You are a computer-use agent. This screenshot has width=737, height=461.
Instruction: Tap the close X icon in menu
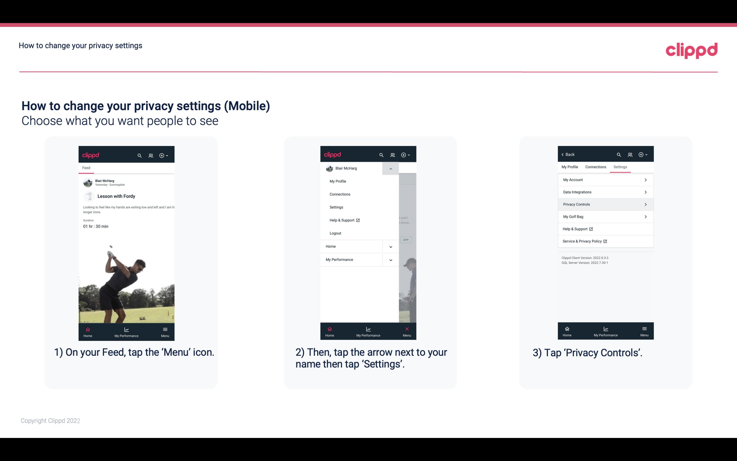406,328
